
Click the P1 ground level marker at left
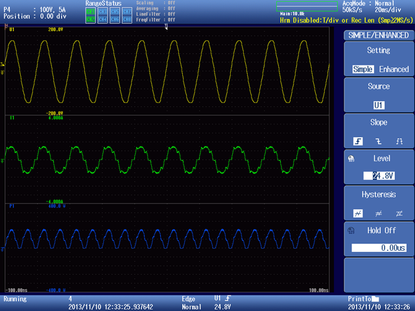3,249
